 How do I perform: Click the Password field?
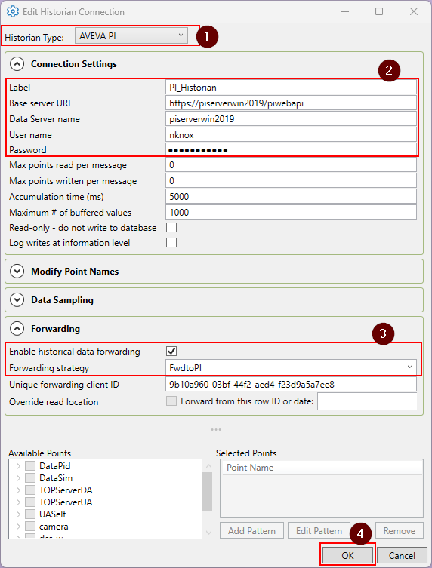pyautogui.click(x=291, y=150)
